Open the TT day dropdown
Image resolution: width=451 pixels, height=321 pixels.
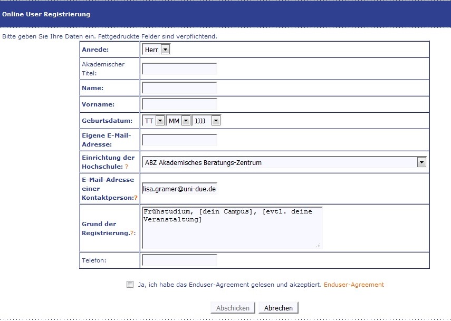pos(153,121)
